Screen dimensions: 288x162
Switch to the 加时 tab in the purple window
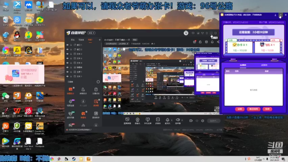tap(243, 65)
